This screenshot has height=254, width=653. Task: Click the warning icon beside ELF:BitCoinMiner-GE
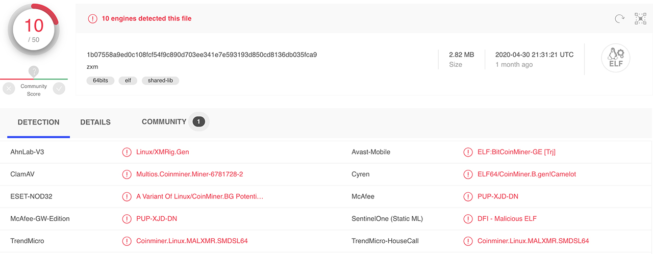[x=468, y=152]
